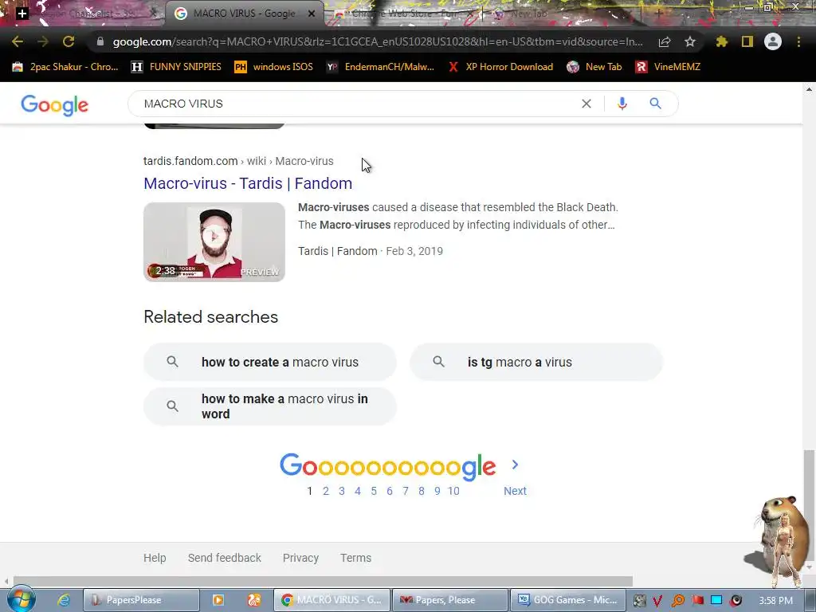Open the Terms footer link
This screenshot has width=816, height=612.
pyautogui.click(x=356, y=558)
